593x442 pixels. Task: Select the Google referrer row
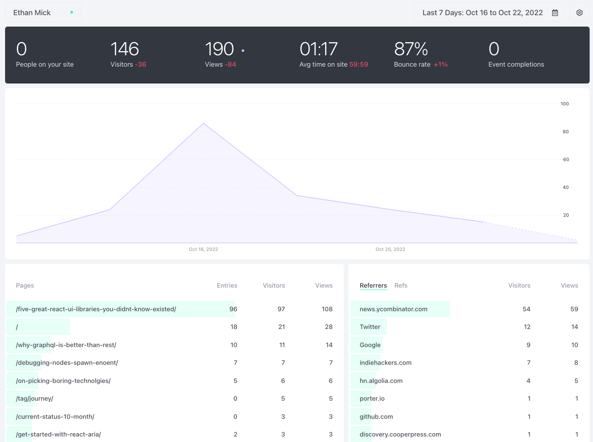point(469,345)
